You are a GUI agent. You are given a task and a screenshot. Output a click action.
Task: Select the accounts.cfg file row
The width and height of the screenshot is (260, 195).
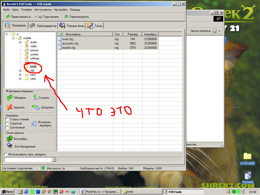(108, 43)
